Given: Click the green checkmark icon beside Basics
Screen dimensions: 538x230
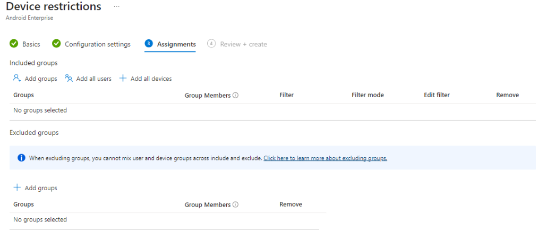Looking at the screenshot, I should tap(14, 44).
